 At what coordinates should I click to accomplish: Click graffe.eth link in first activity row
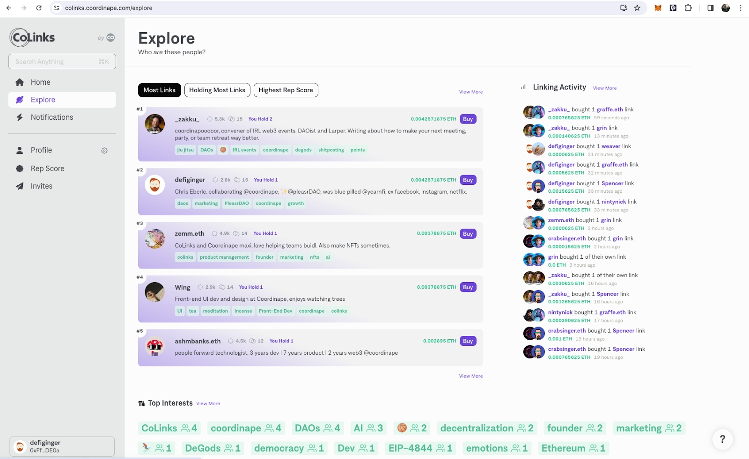point(610,109)
